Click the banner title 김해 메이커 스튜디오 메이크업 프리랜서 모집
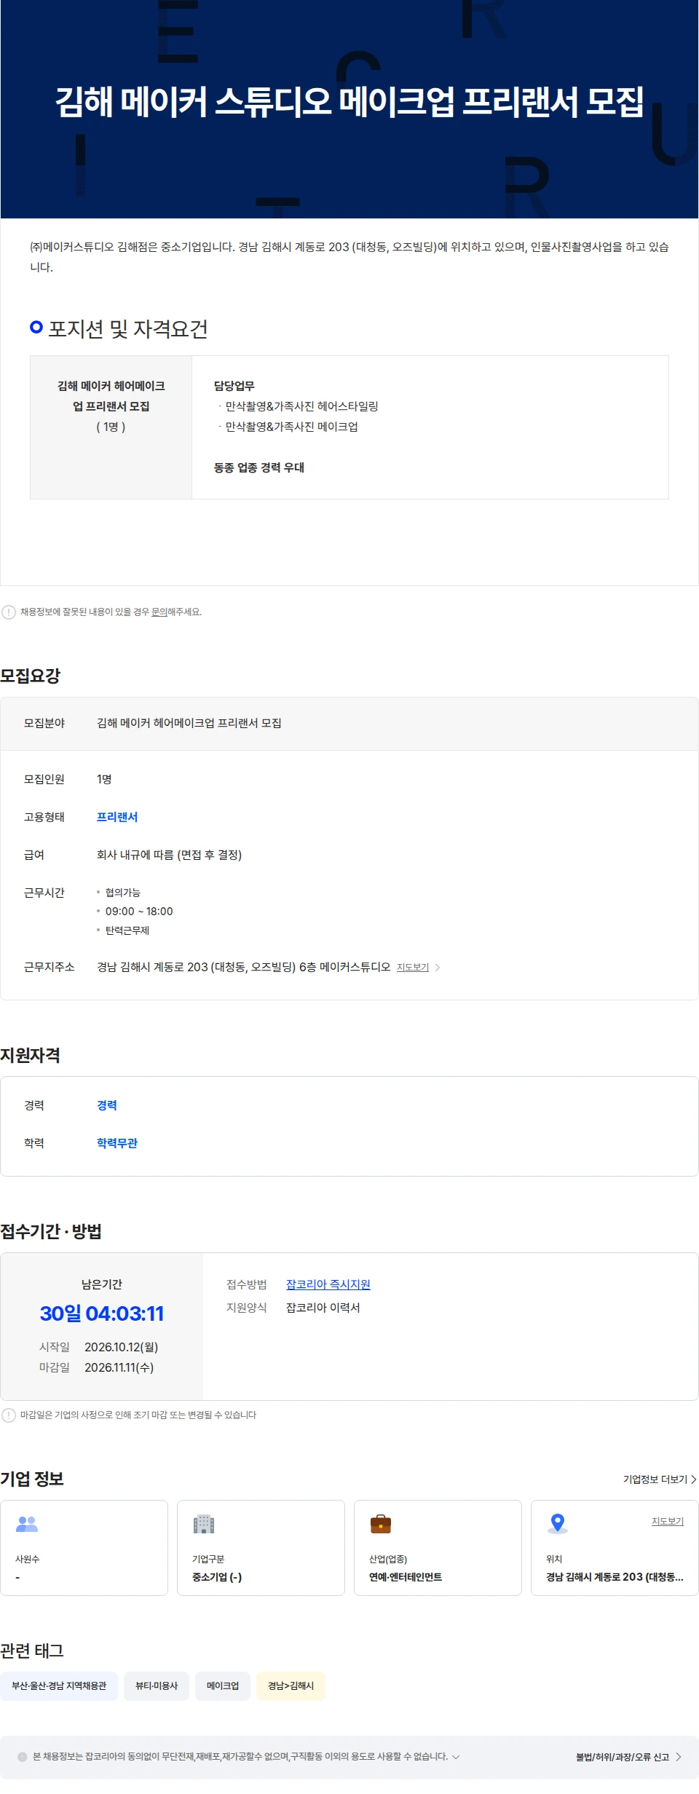Viewport: 699px width, 1794px height. pyautogui.click(x=349, y=101)
